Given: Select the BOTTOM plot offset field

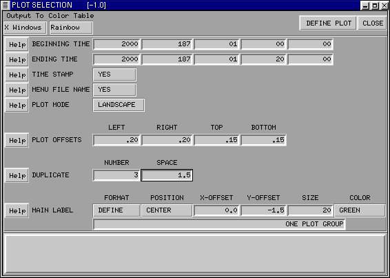Looking at the screenshot, I should tap(263, 140).
